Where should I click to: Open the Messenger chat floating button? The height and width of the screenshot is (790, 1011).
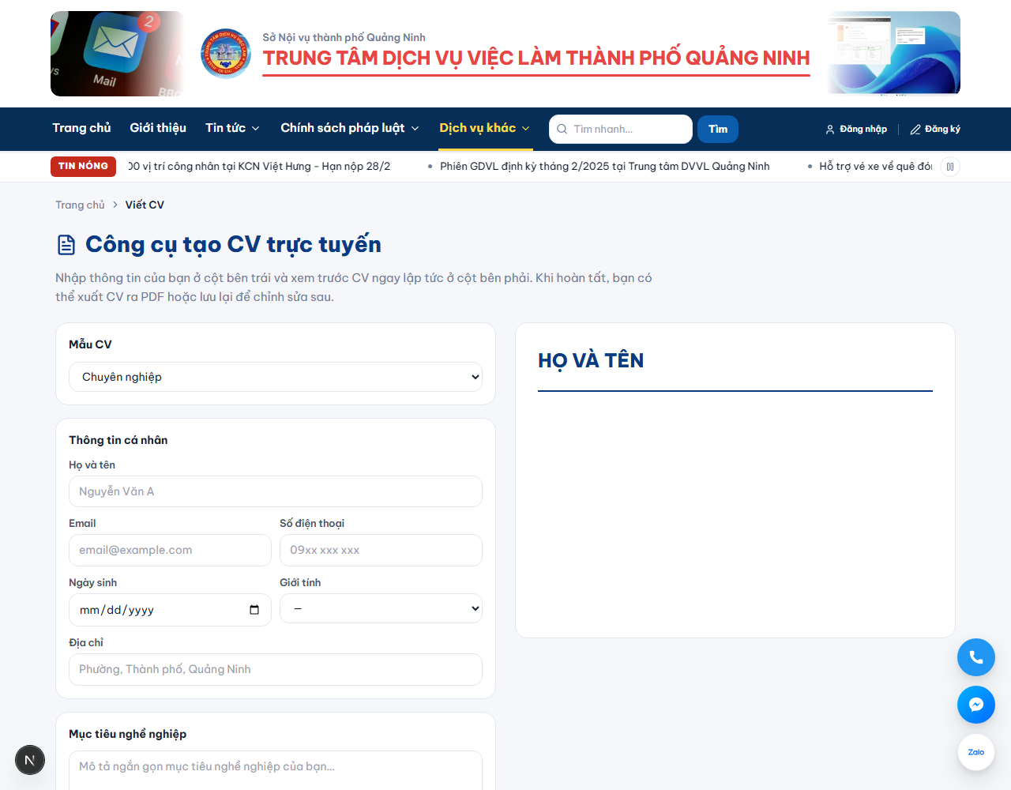click(x=976, y=705)
